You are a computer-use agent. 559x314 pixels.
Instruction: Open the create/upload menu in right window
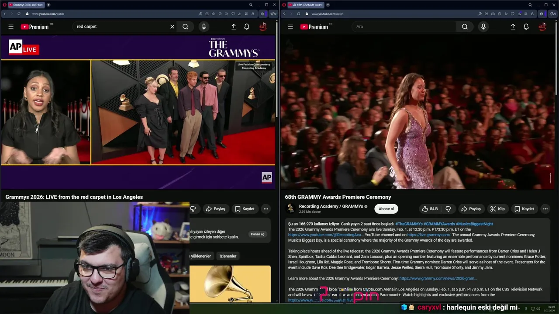click(513, 27)
